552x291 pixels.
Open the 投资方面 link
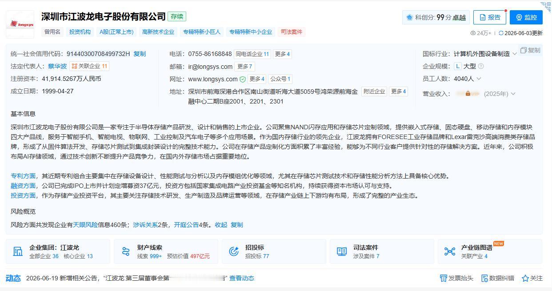[x=23, y=195]
